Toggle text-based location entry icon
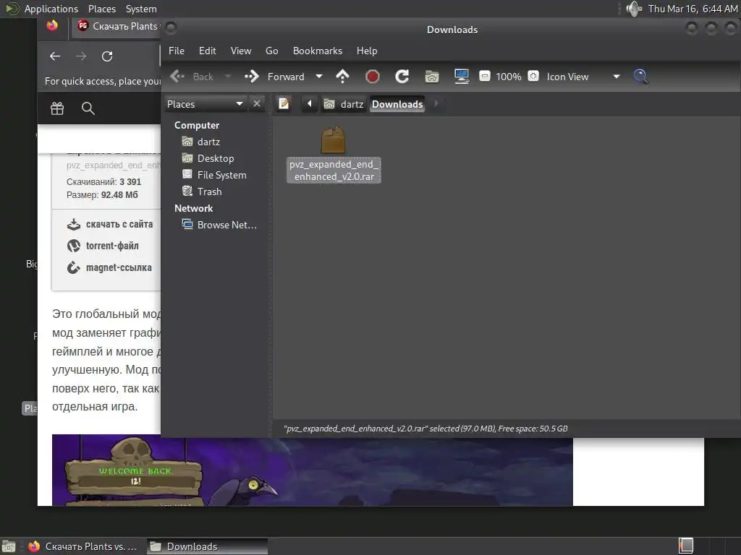 (284, 103)
